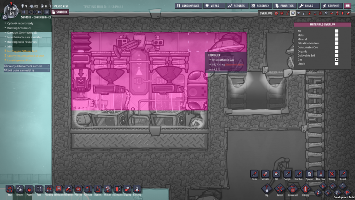Viewport: 355px width, 200px height.
Task: Select the sandbox Sprinkle tool
Action: pos(265,174)
